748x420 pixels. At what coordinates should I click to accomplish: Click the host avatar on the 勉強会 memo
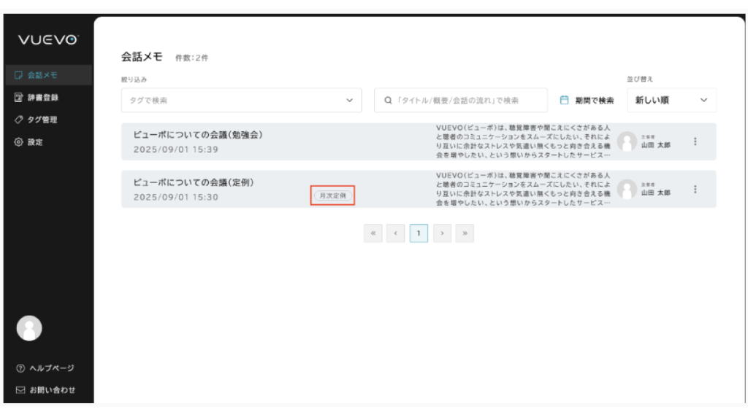pos(627,141)
